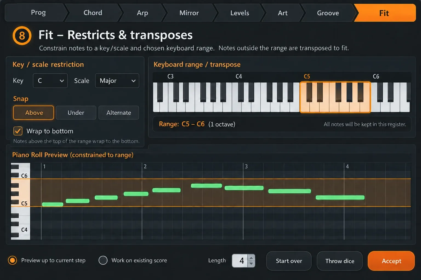421x280 pixels.
Task: Click the Keyboard range / transpose heading
Action: pos(197,65)
